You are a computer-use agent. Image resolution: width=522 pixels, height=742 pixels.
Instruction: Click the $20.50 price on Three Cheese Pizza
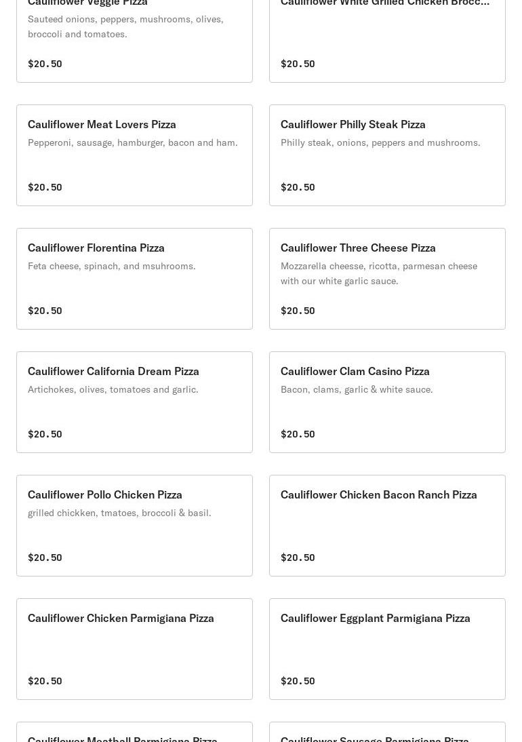pos(298,311)
